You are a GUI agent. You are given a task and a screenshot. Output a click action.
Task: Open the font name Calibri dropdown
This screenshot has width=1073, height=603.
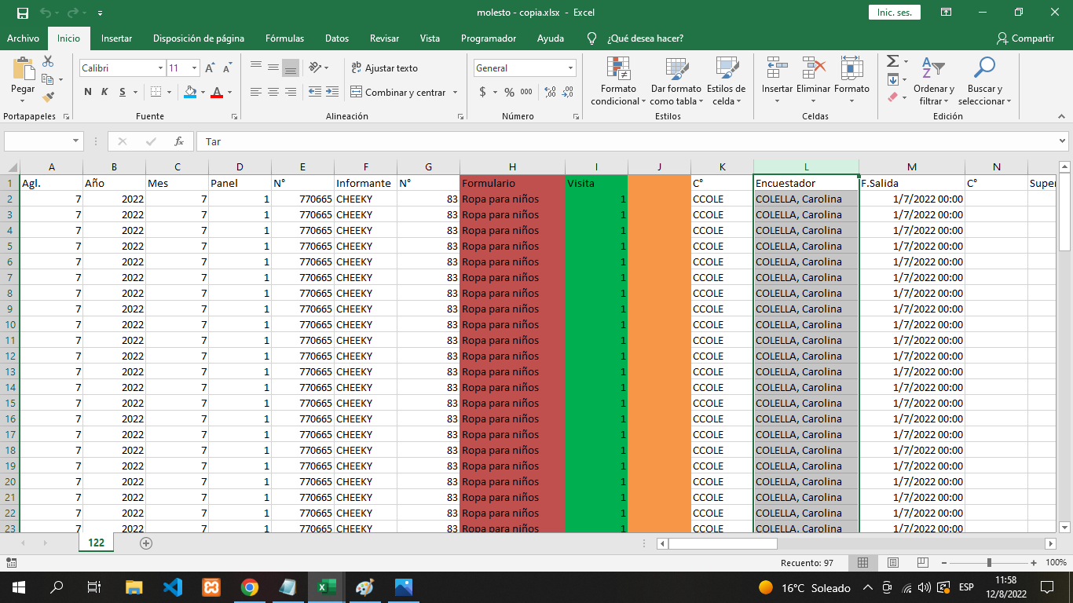tap(160, 68)
